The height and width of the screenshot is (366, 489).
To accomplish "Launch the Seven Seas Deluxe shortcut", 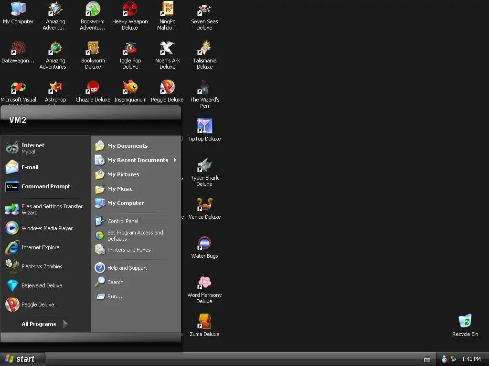I will (204, 16).
